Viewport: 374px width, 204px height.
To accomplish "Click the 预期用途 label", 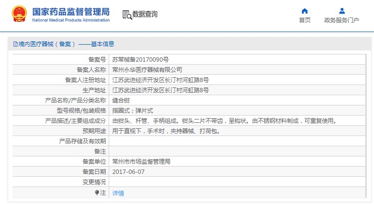I will (x=94, y=131).
